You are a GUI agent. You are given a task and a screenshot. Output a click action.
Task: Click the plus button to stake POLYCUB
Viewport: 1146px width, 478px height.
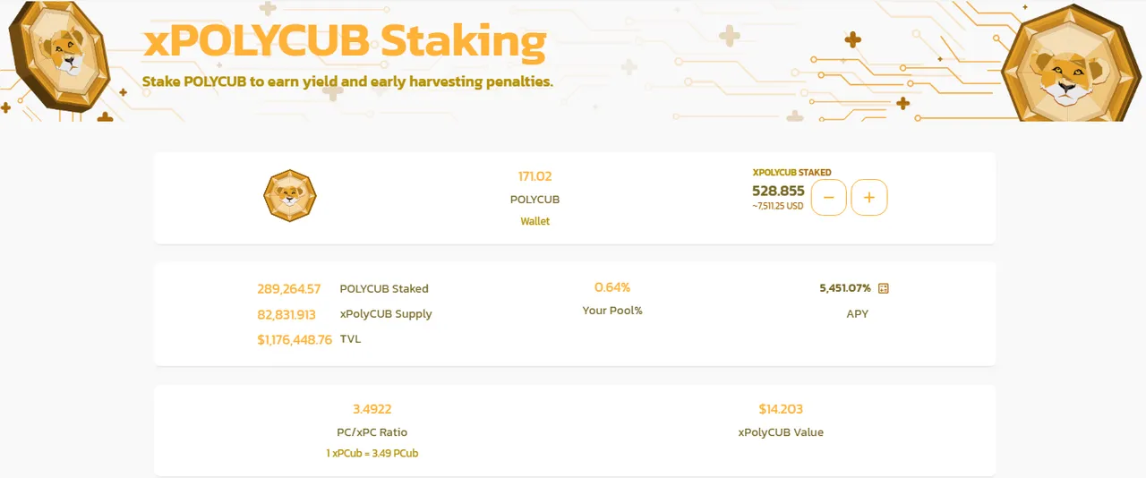(868, 197)
